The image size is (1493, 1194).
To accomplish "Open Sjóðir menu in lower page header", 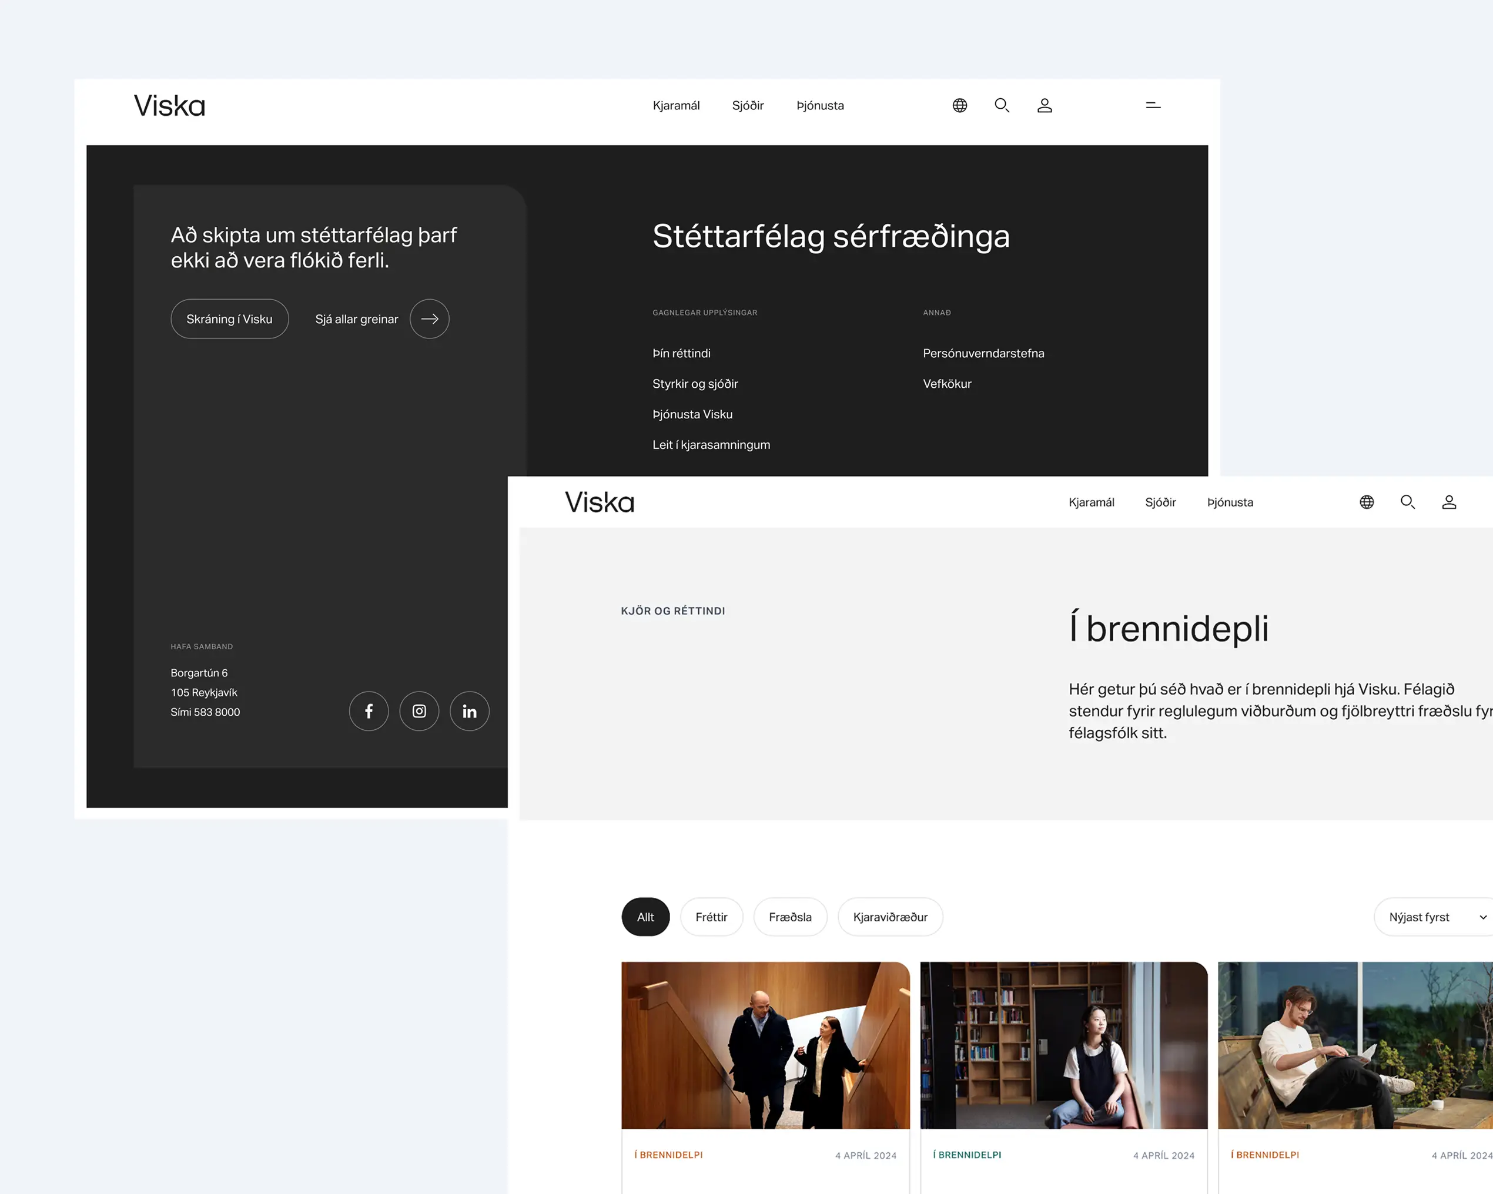I will pyautogui.click(x=1160, y=502).
